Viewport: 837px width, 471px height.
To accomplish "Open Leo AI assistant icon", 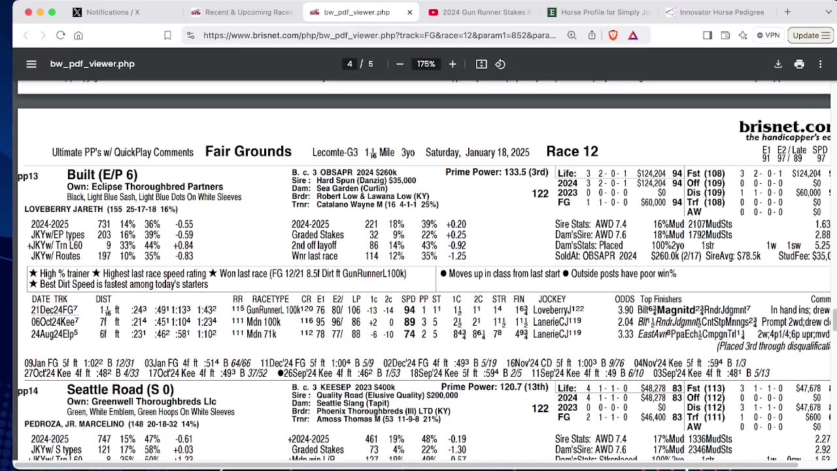I will (743, 35).
